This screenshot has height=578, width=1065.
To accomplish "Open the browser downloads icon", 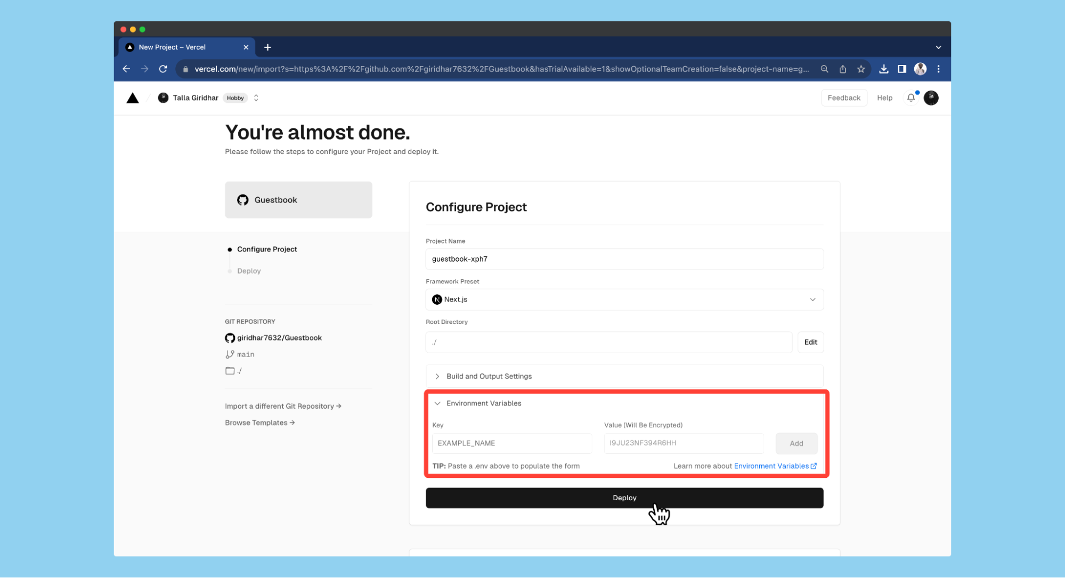I will point(883,69).
